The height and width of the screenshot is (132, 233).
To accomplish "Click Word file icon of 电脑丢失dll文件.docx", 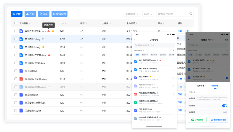I will tap(21, 31).
